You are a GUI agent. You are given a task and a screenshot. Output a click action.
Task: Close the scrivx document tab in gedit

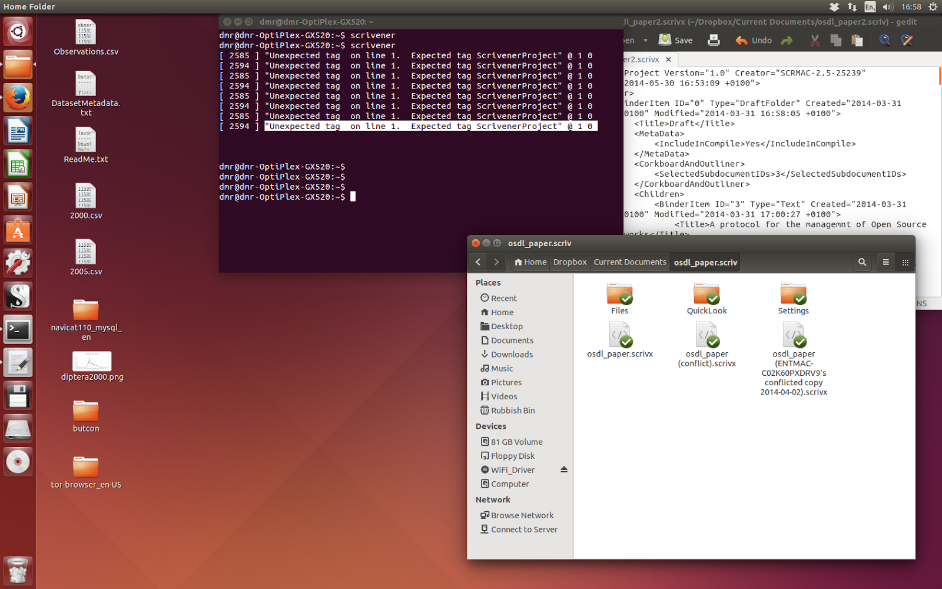pyautogui.click(x=668, y=59)
